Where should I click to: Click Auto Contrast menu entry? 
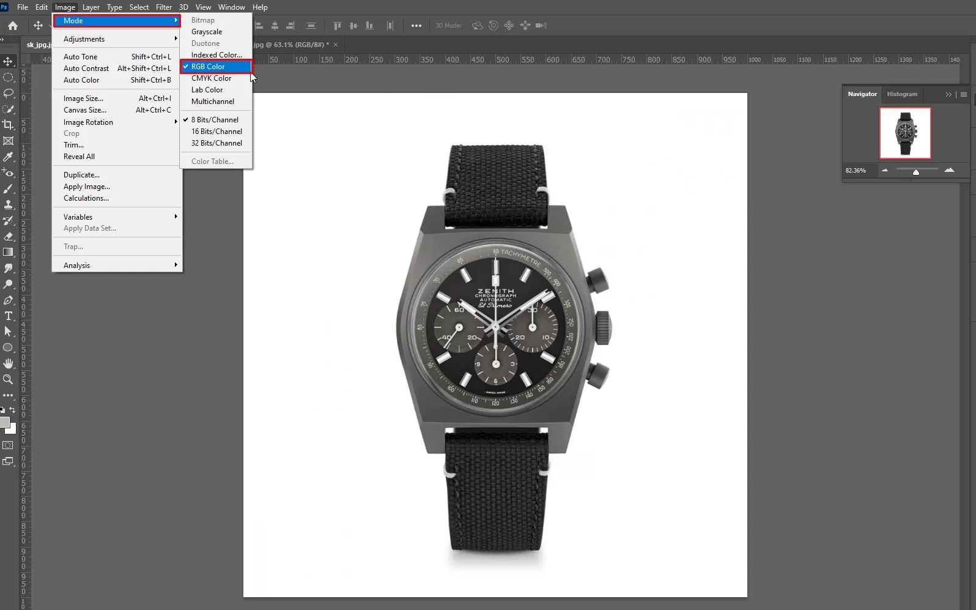click(117, 69)
